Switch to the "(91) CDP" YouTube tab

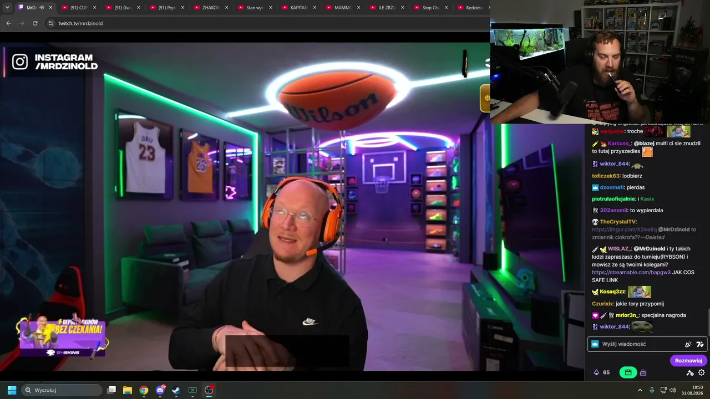[x=79, y=8]
